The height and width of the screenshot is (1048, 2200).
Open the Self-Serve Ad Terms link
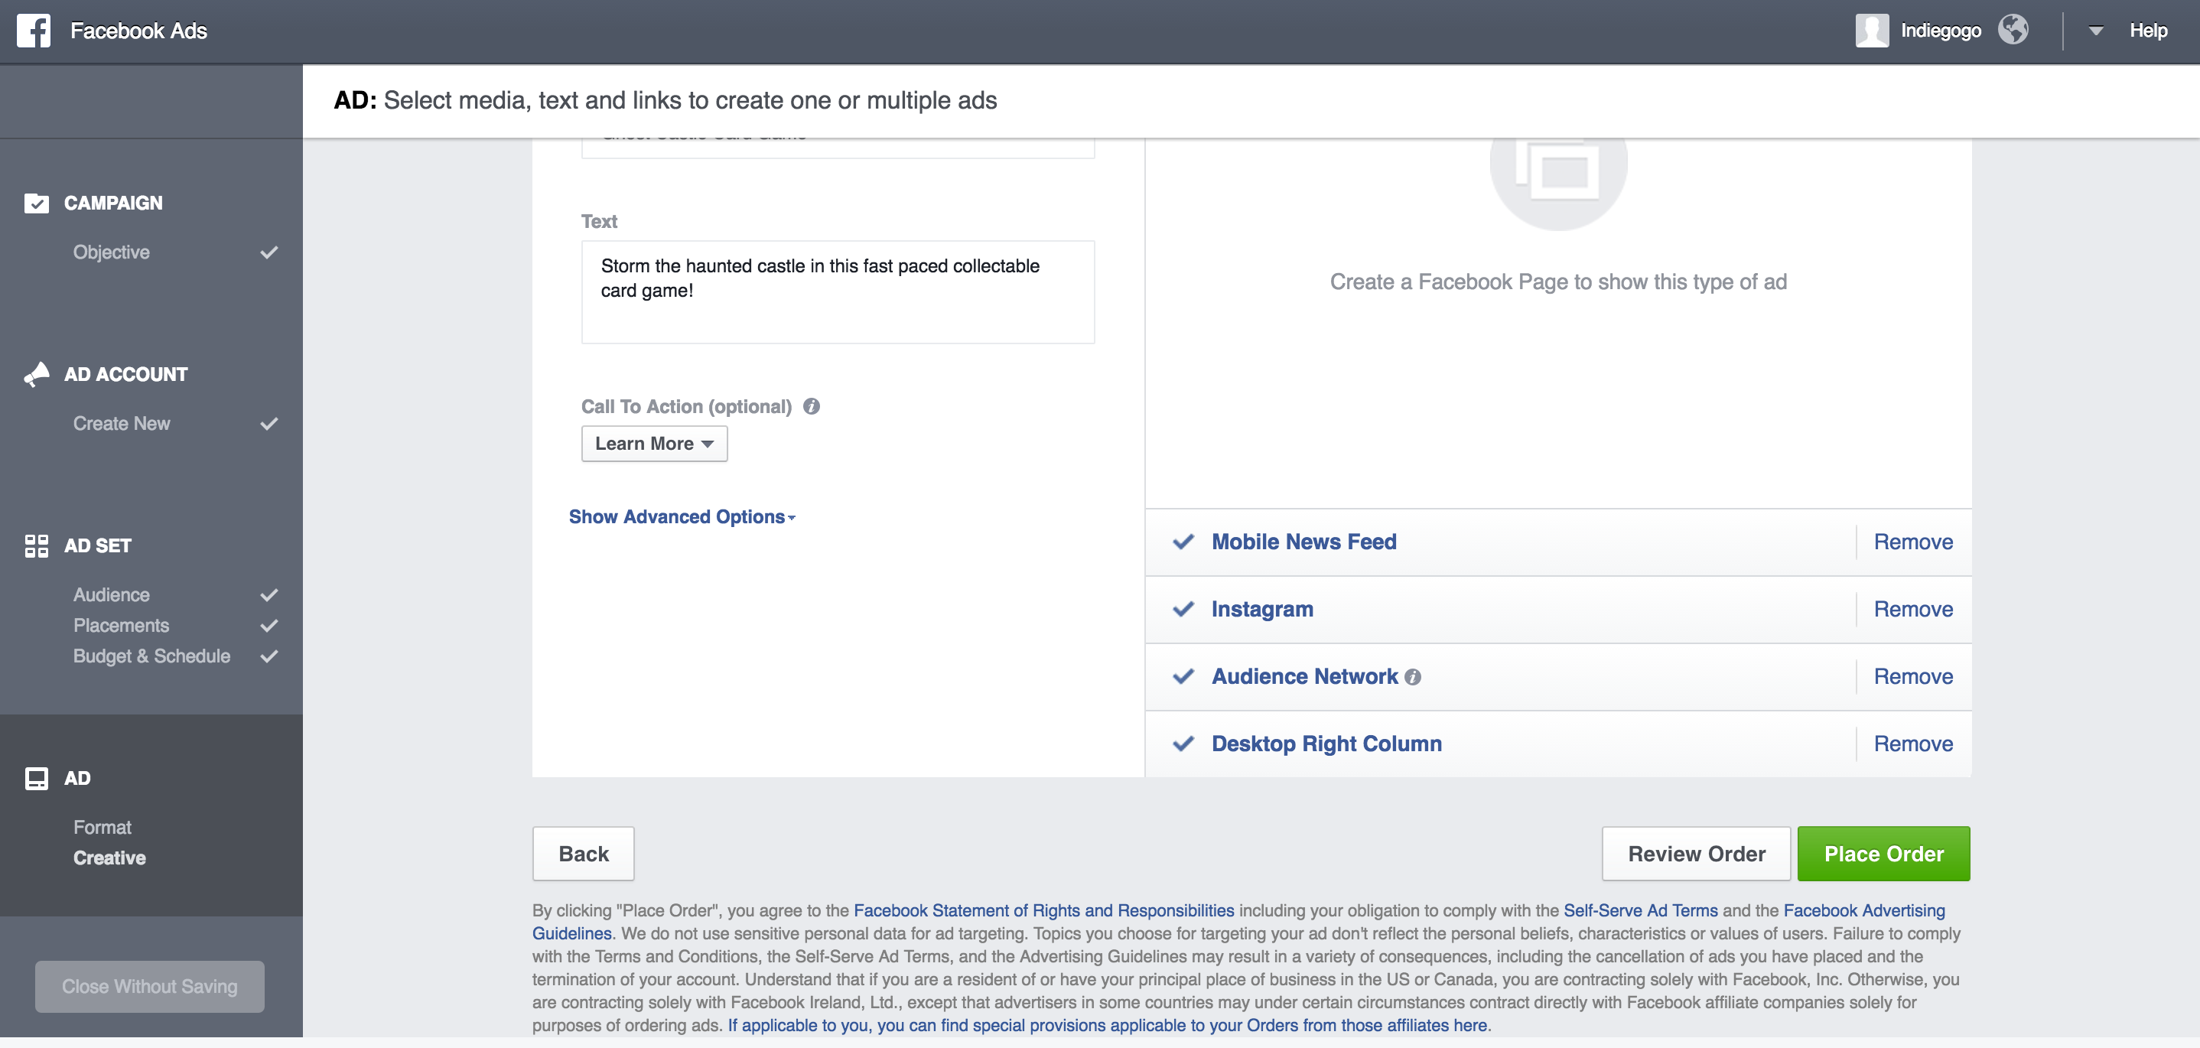click(1640, 910)
